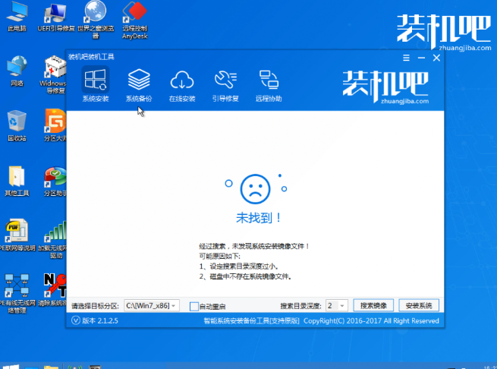The height and width of the screenshot is (369, 497).
Task: Select 系统安装 (System Install) toolbar icon
Action: [x=96, y=84]
